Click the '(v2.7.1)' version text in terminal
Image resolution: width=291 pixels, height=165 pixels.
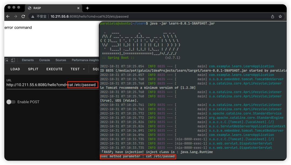pos(173,58)
